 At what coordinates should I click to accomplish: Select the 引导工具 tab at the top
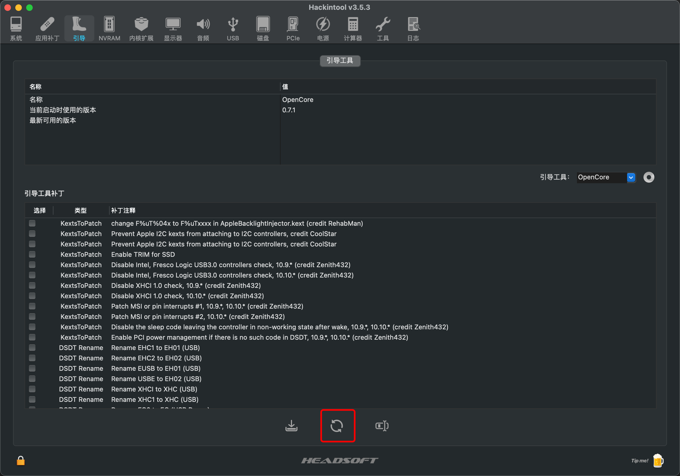[340, 61]
